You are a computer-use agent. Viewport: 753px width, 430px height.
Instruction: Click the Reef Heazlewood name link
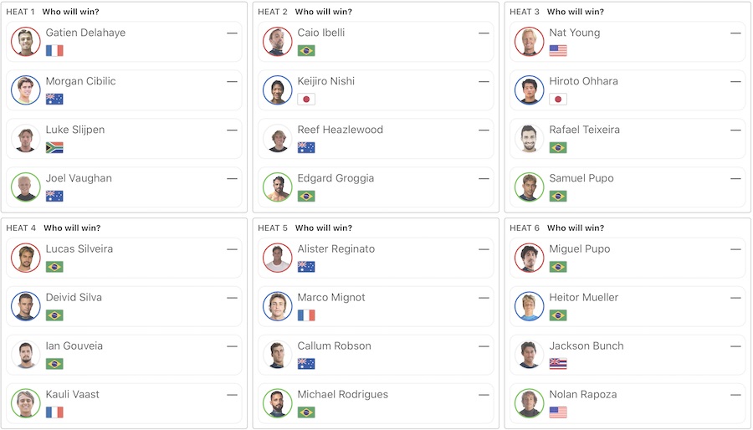point(340,130)
